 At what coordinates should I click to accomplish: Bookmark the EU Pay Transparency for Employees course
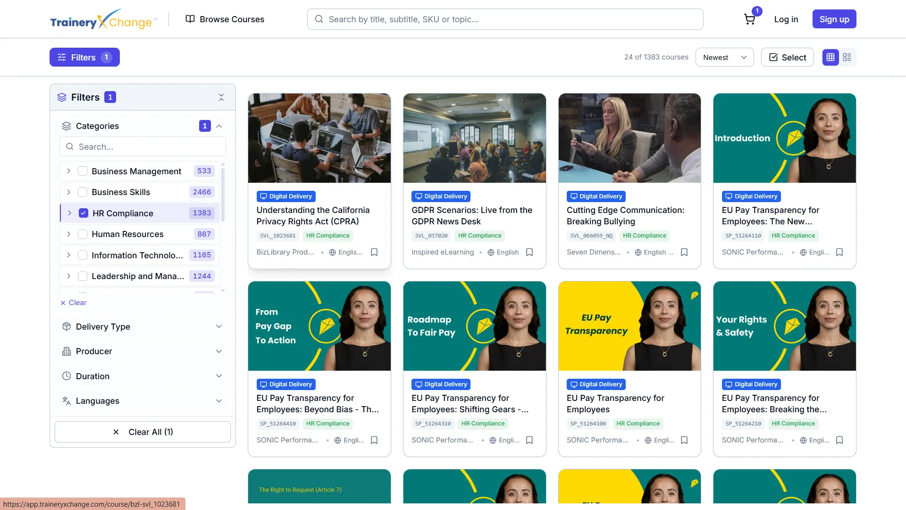[x=684, y=440]
